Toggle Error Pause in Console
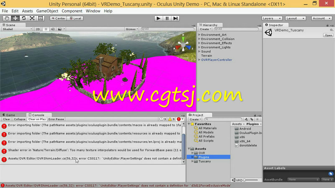 pos(56,119)
